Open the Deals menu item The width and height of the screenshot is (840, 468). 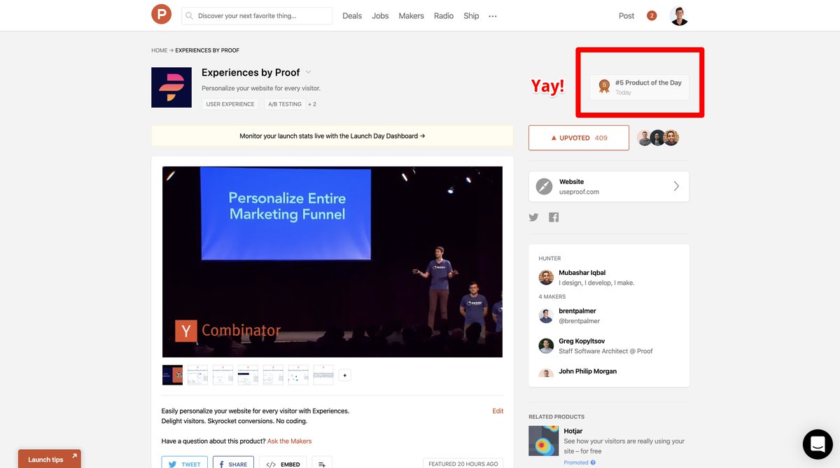[x=352, y=15]
